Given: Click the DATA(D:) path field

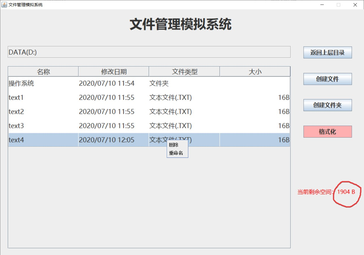Looking at the screenshot, I should pyautogui.click(x=149, y=52).
